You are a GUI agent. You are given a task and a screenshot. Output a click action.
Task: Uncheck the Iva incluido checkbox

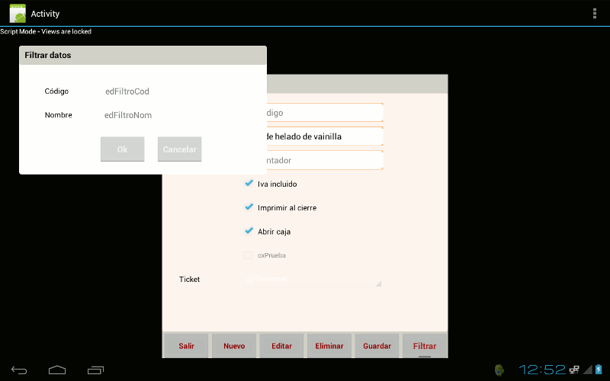click(249, 184)
